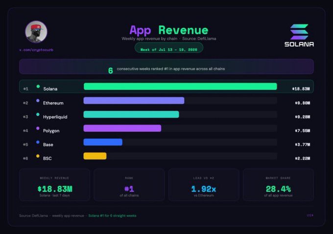Open the x.com/cryptocurb link
Image resolution: width=333 pixels, height=234 pixels.
(x=36, y=50)
